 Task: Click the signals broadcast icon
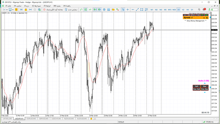30,10
